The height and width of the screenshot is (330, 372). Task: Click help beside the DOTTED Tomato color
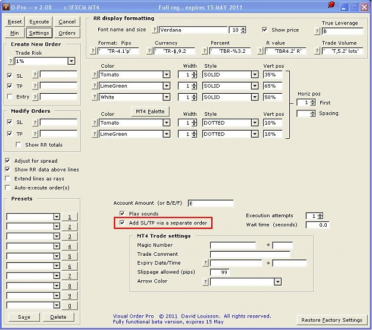95,122
